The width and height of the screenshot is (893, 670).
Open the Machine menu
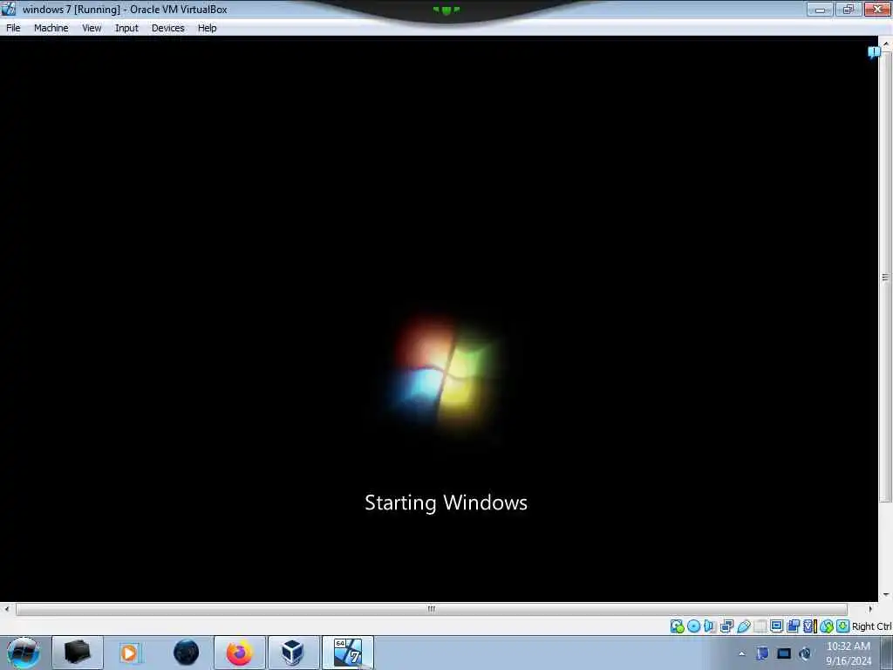pos(51,28)
